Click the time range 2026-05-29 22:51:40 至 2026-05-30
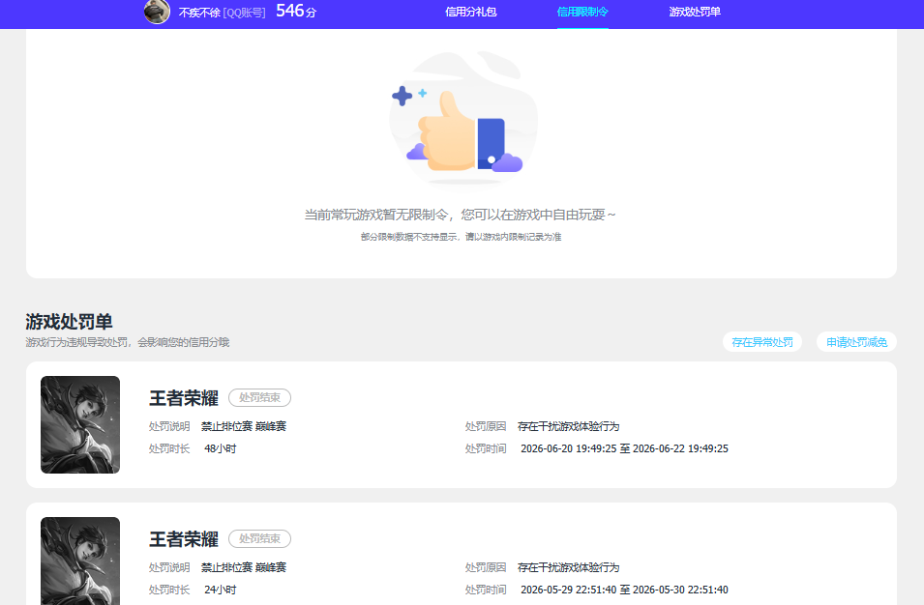Screen dimensions: 924x605 click(625, 590)
